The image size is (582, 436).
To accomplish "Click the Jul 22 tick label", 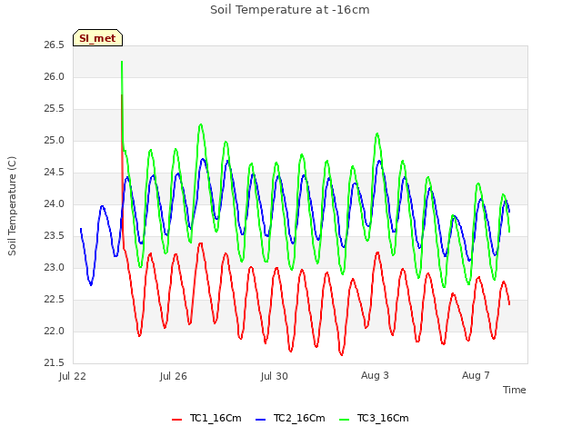I will 73,376.
